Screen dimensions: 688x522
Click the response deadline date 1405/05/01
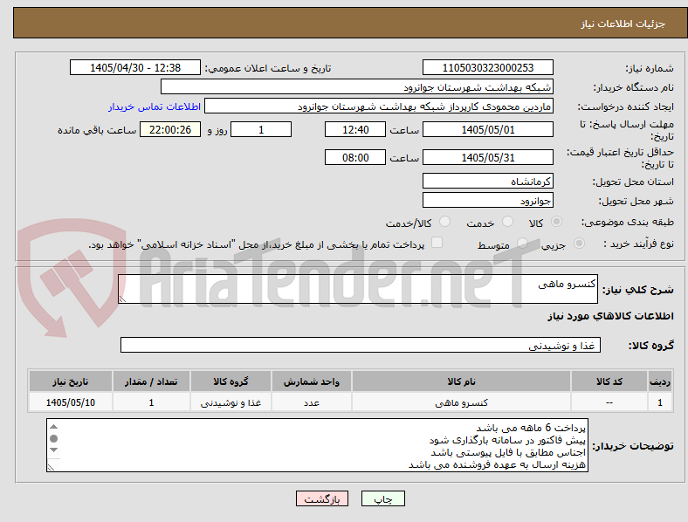coord(487,129)
